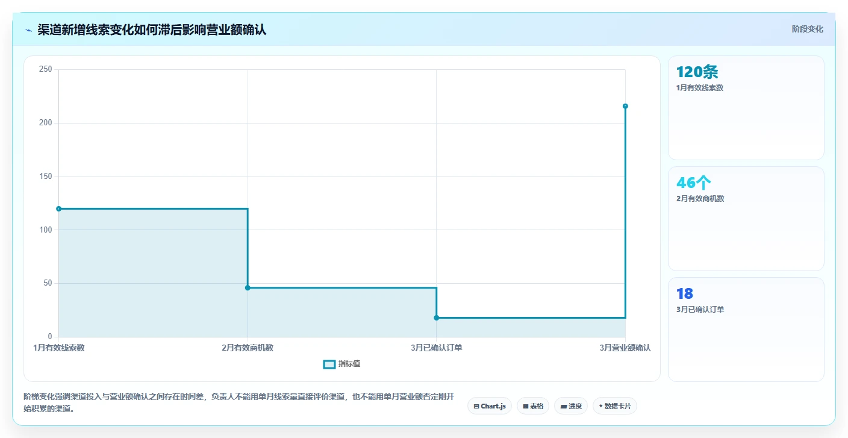The width and height of the screenshot is (848, 438).
Task: Click the 数据卡片 tag chip
Action: click(x=615, y=406)
